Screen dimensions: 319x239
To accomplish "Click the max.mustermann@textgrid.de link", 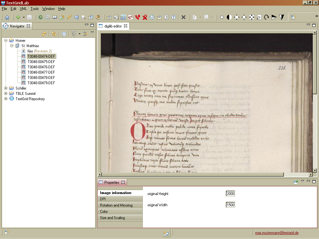I will pyautogui.click(x=277, y=233).
